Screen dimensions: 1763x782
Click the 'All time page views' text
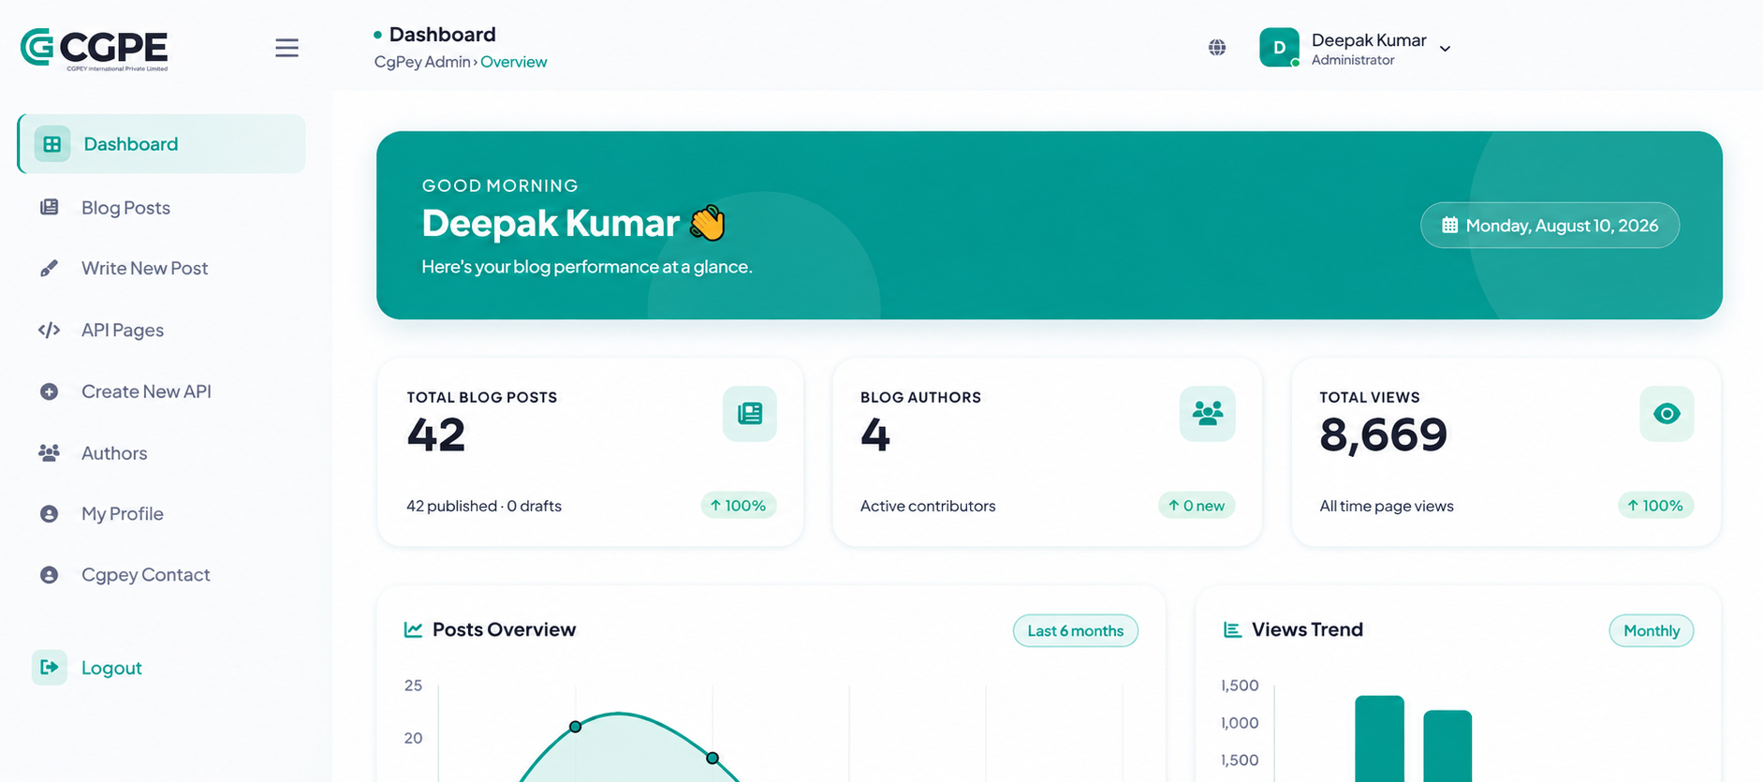1387,506
